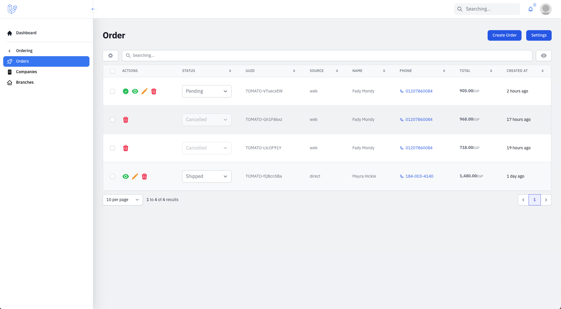Click the '17 hours ago' cell
This screenshot has height=309, width=561.
pos(518,120)
